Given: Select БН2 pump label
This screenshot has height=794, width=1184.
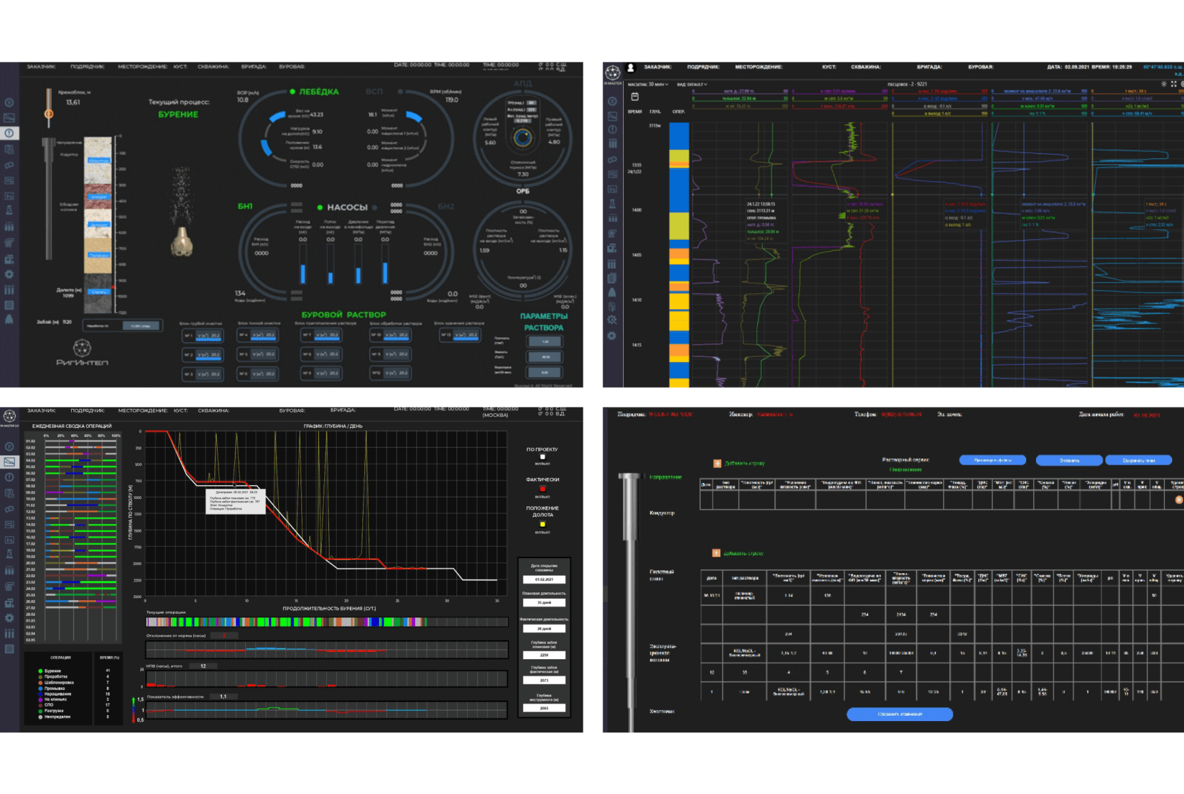Looking at the screenshot, I should click(x=446, y=206).
